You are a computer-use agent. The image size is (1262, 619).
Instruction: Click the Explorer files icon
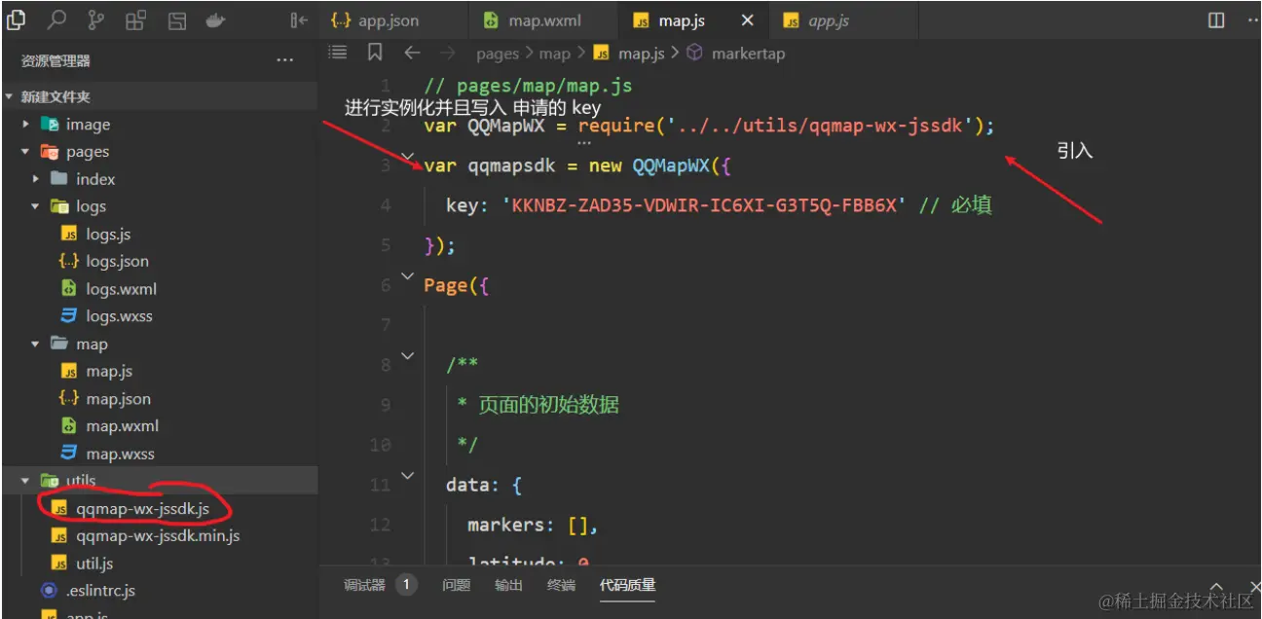pos(15,19)
